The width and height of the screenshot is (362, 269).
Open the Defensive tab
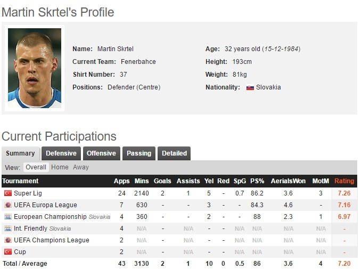61,153
